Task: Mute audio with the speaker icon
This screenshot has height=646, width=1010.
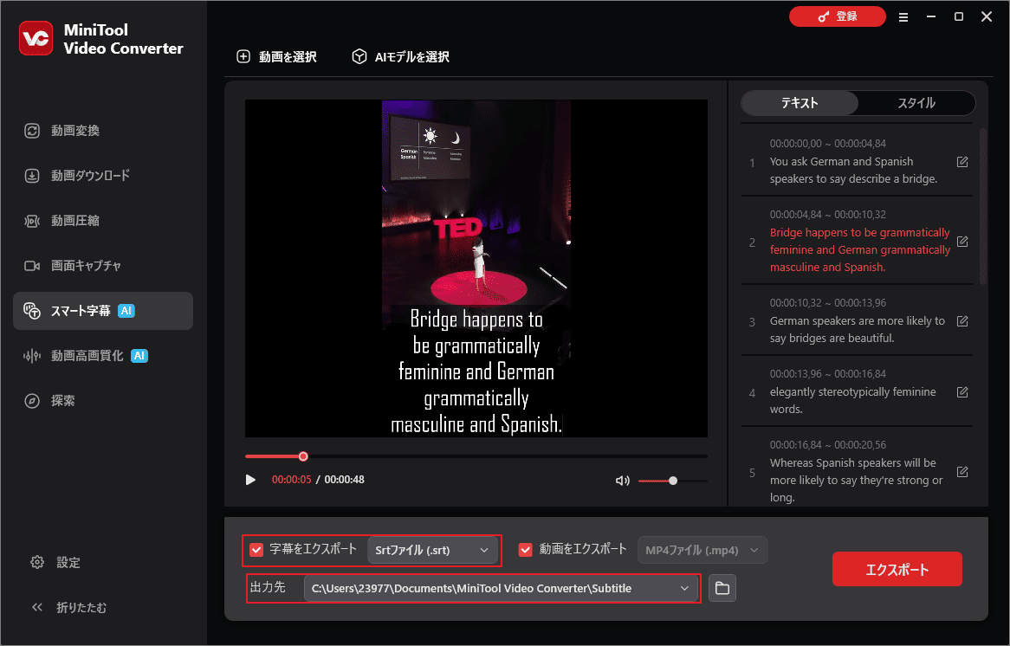Action: (x=622, y=481)
